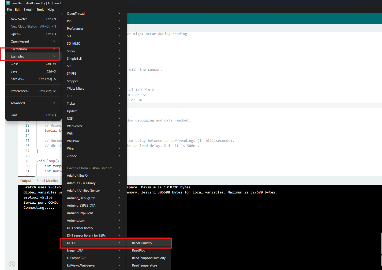
Task: Expand the Examples submenu
Action: coord(33,56)
